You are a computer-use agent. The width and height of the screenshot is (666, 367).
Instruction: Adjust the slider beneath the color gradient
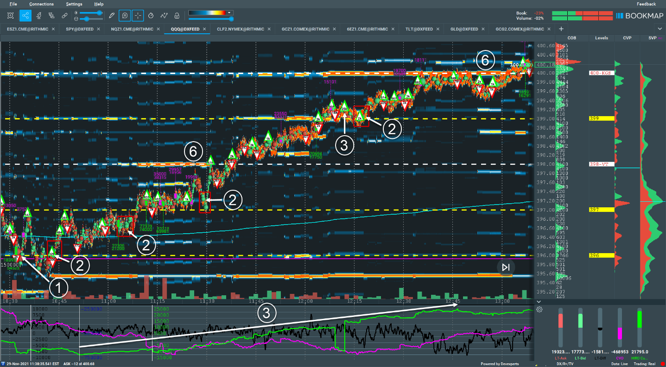point(210,19)
